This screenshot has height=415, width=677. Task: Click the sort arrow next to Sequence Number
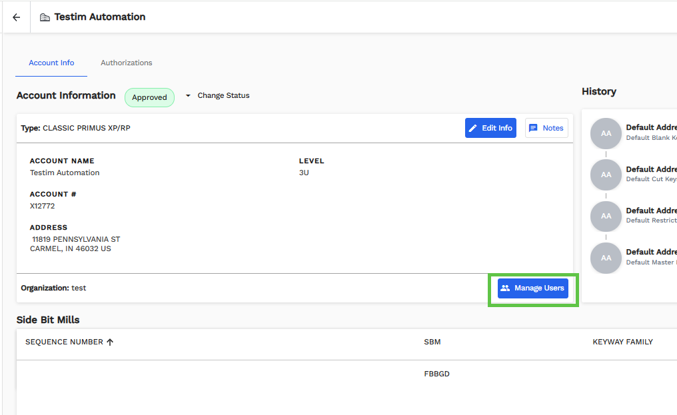pos(110,342)
